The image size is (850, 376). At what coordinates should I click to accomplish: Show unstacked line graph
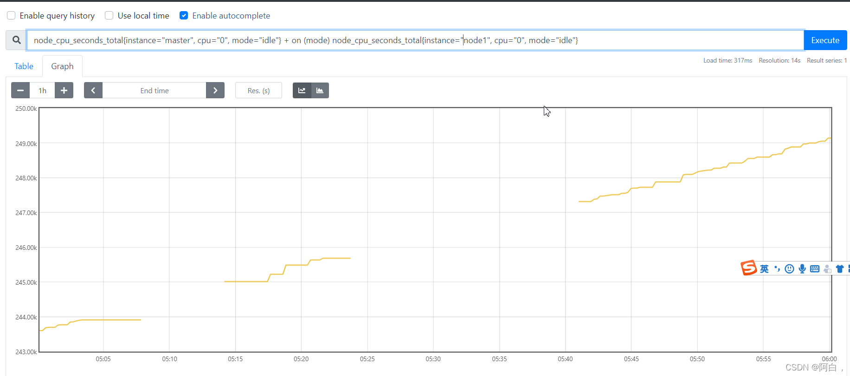click(302, 90)
